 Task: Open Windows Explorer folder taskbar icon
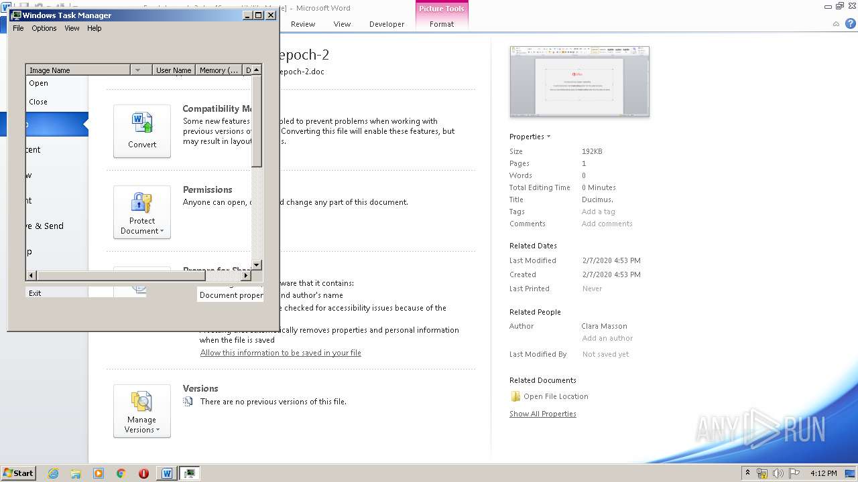click(76, 473)
